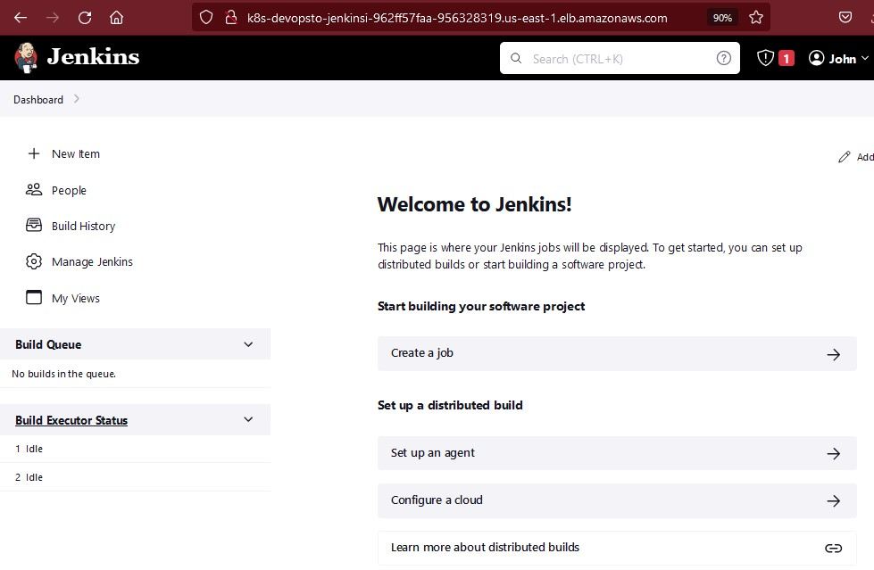Open the browser home icon
Viewport: 874px width, 570px height.
point(116,17)
